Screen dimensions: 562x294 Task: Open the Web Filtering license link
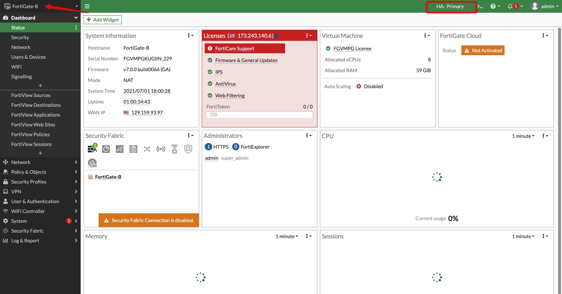230,96
